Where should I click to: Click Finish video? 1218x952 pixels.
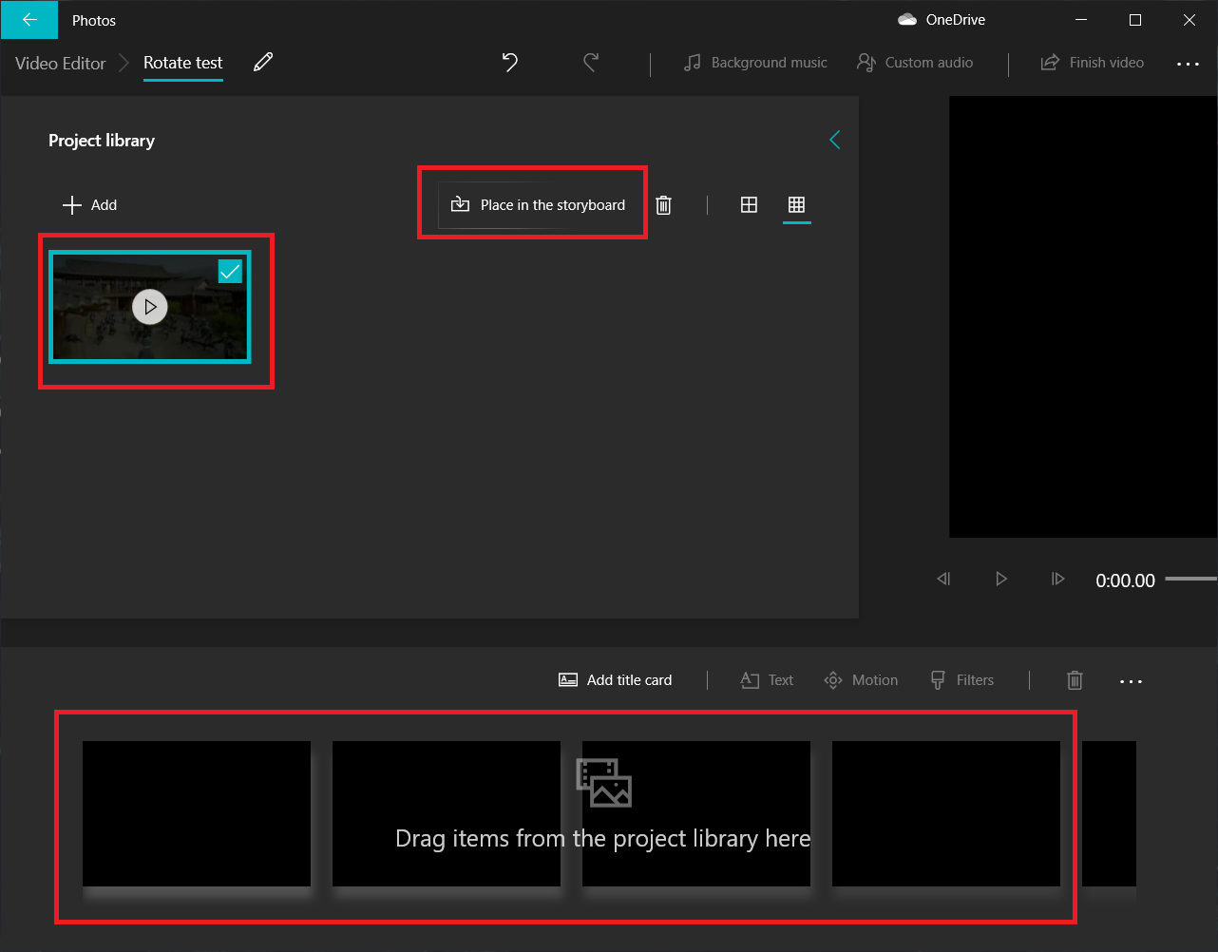1092,62
